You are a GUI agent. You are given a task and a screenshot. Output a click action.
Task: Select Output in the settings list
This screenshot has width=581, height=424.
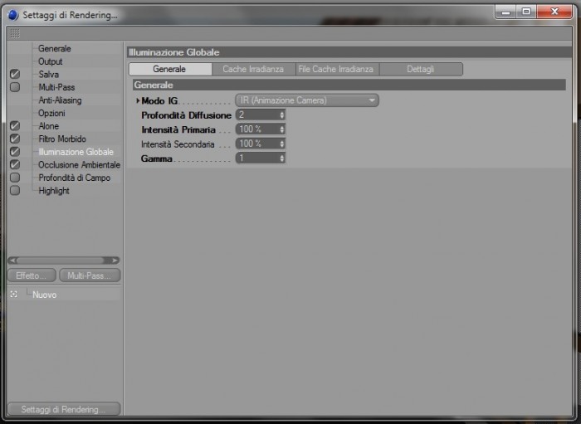coord(51,61)
